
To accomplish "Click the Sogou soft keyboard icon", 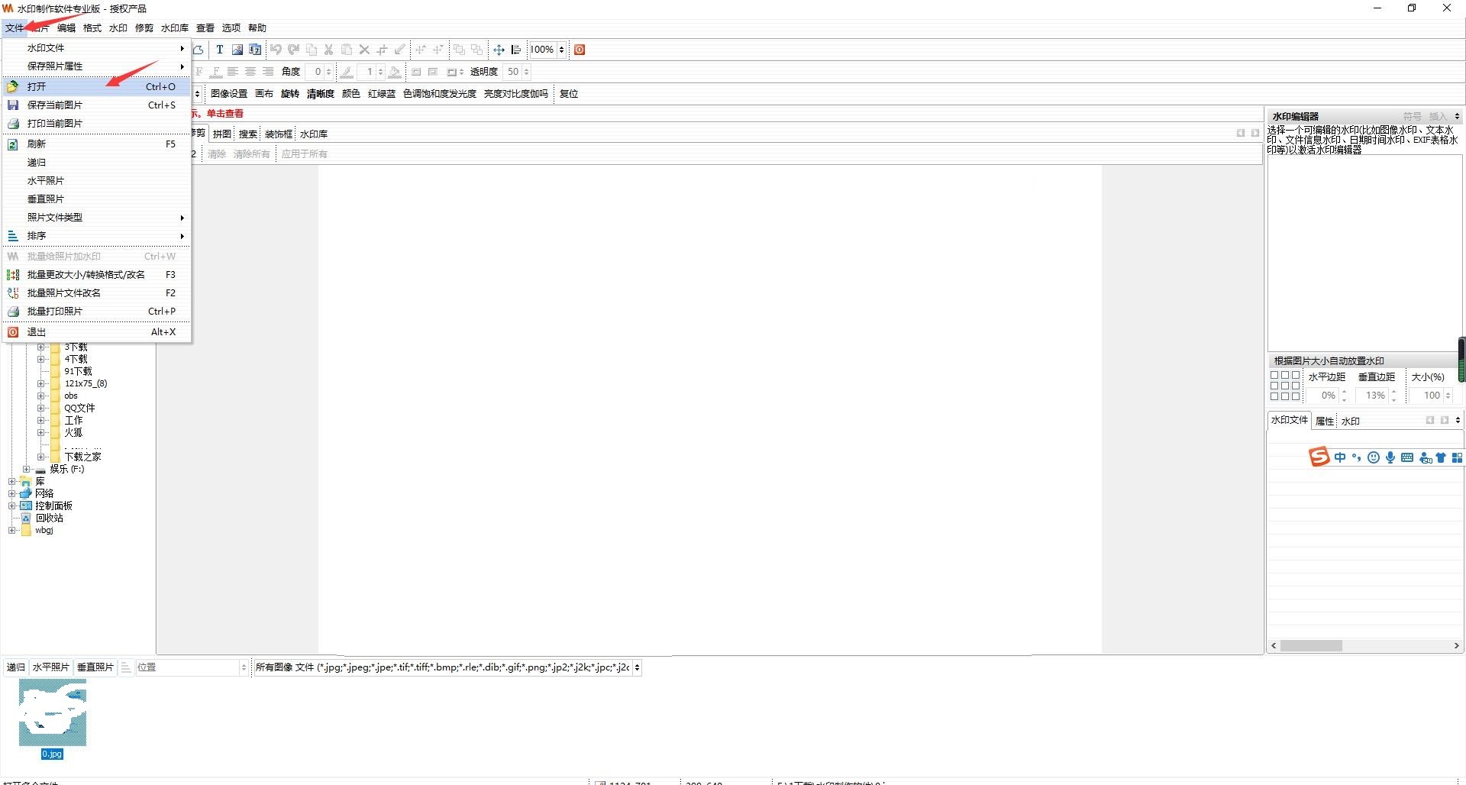I will click(x=1407, y=457).
